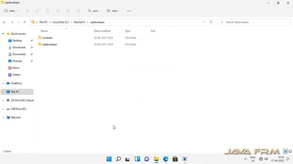Screen dimensions: 293x164
Task: Expand the address bar history dropdown
Action: coord(204,22)
